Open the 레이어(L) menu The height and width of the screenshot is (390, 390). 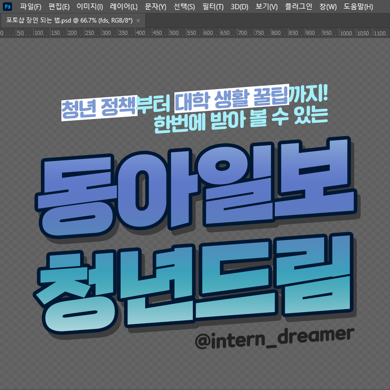123,7
